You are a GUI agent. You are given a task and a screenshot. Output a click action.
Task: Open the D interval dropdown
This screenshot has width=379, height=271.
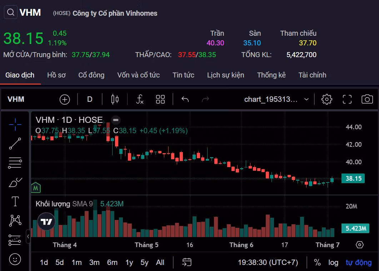coord(90,99)
